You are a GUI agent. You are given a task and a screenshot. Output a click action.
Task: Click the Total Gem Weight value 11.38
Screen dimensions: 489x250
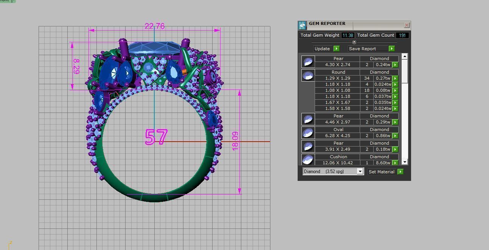click(348, 35)
